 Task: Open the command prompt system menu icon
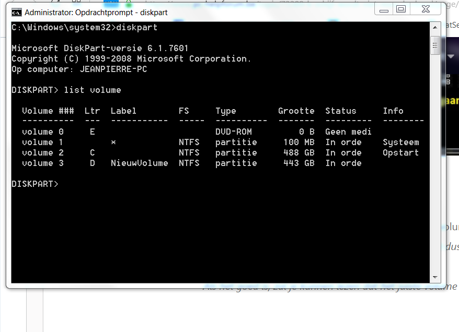coord(16,13)
